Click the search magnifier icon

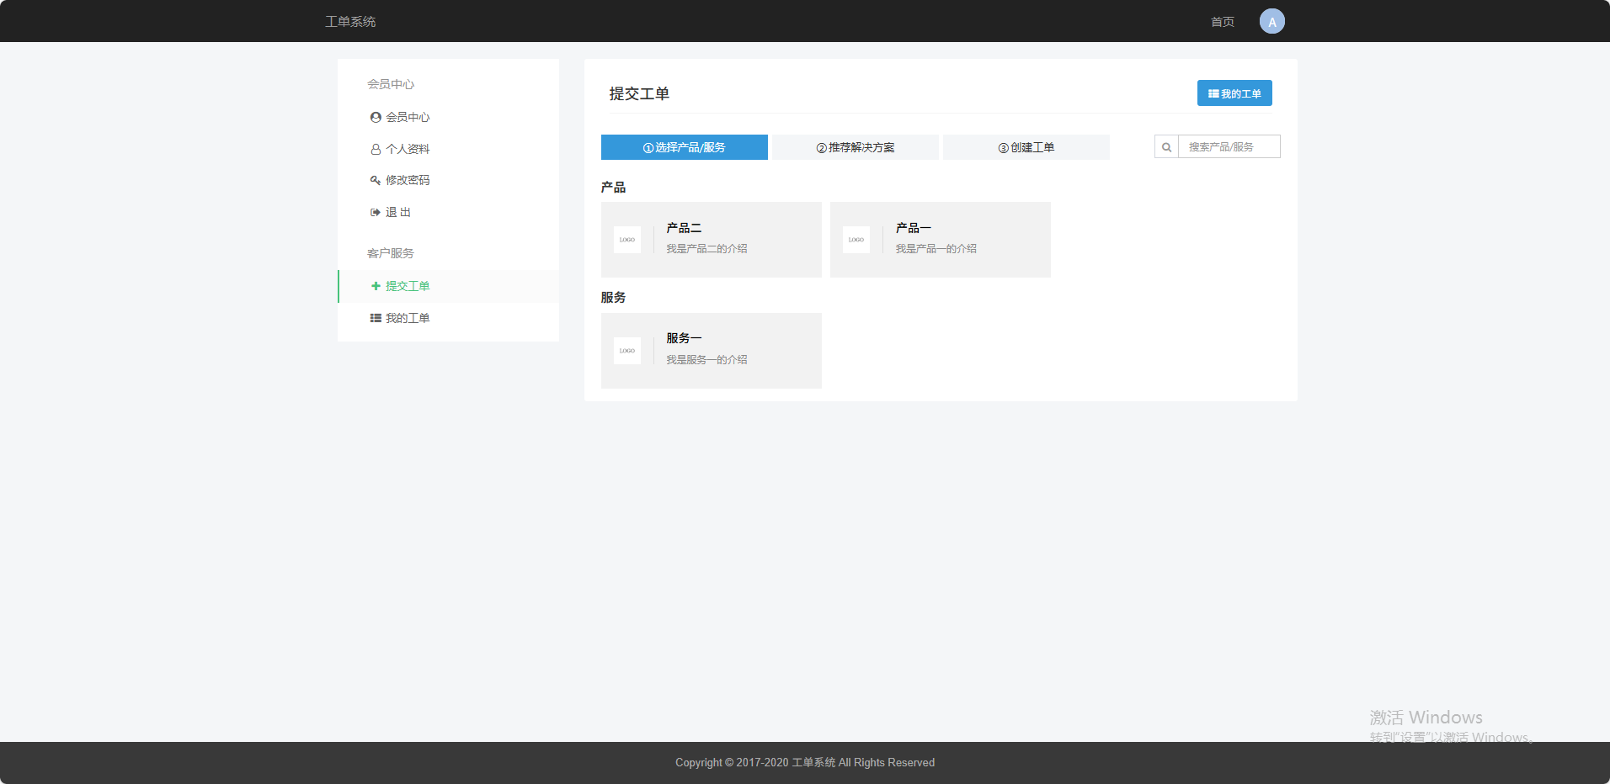[x=1166, y=147]
